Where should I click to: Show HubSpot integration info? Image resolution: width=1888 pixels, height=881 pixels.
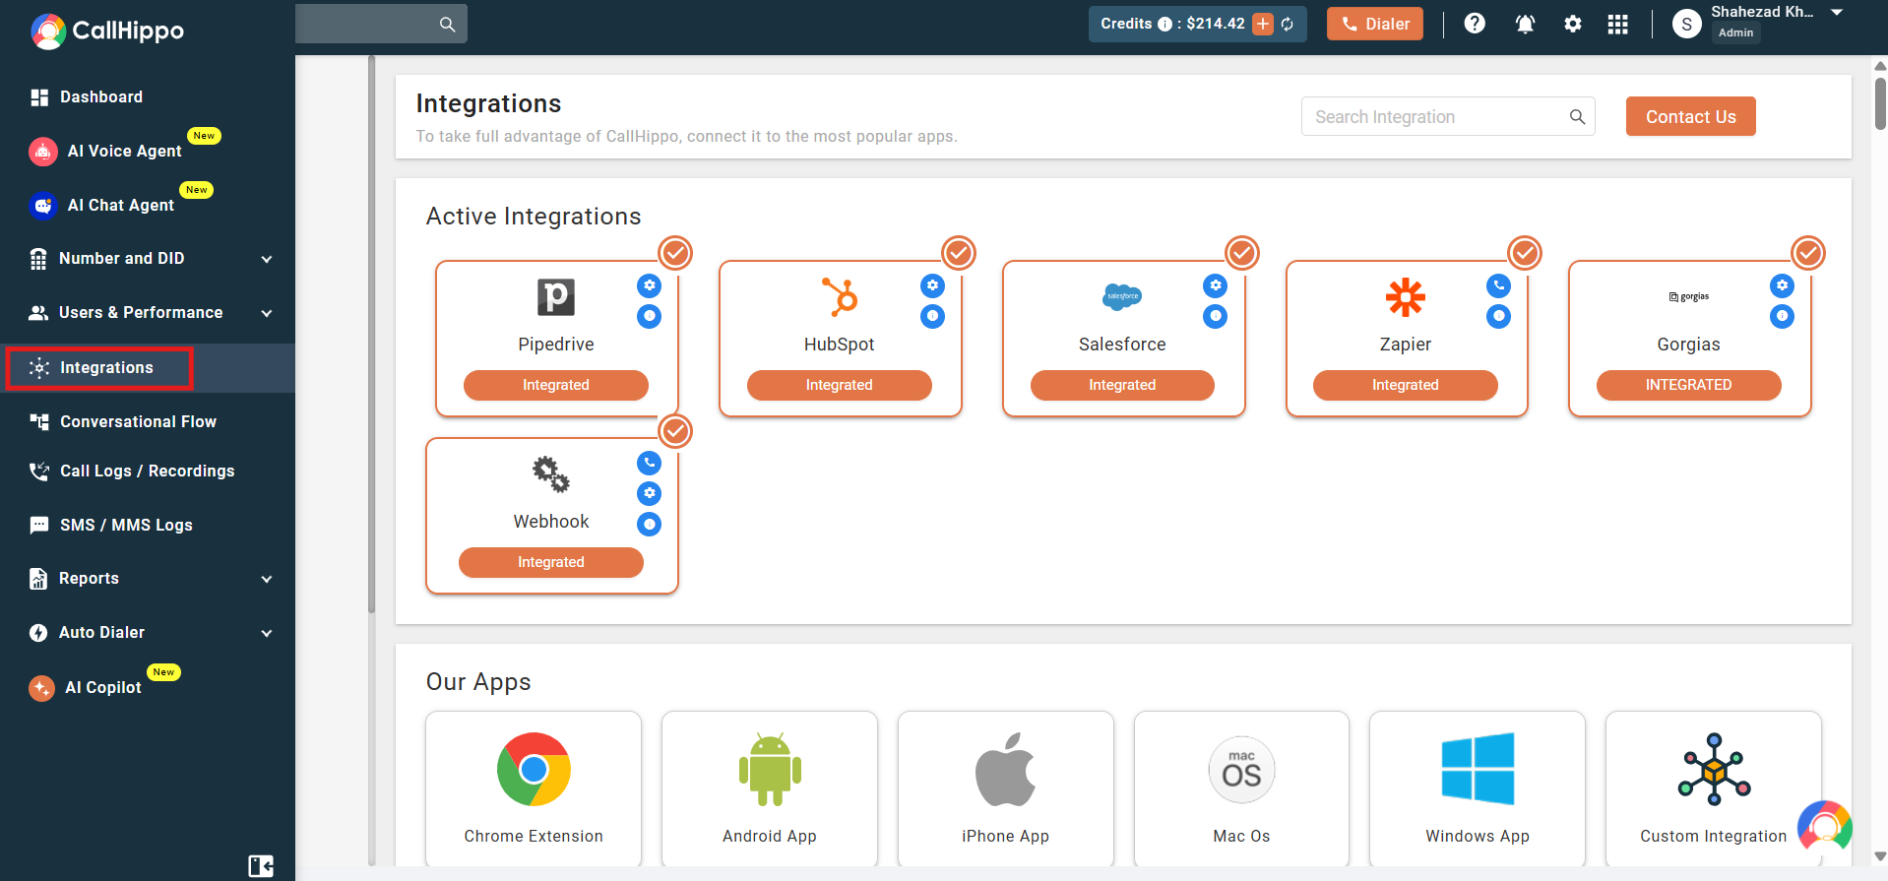click(x=932, y=316)
